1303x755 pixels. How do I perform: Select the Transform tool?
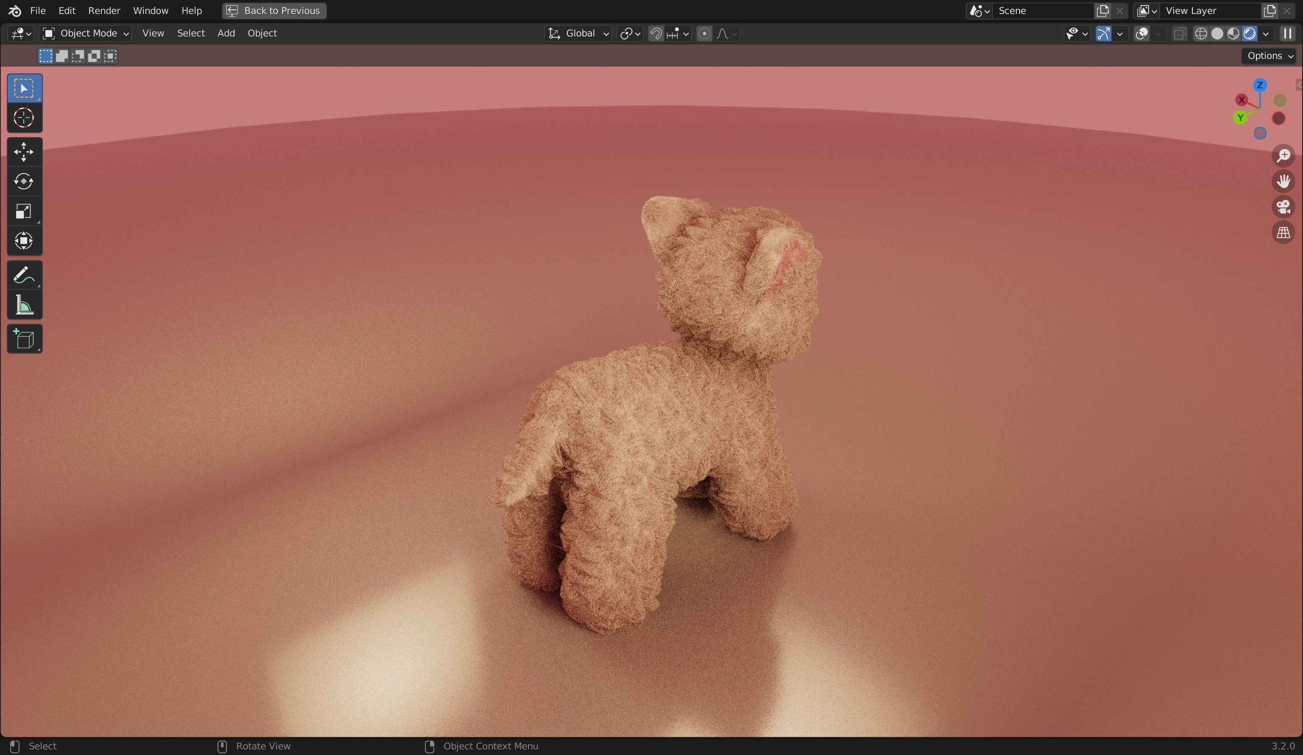[24, 241]
